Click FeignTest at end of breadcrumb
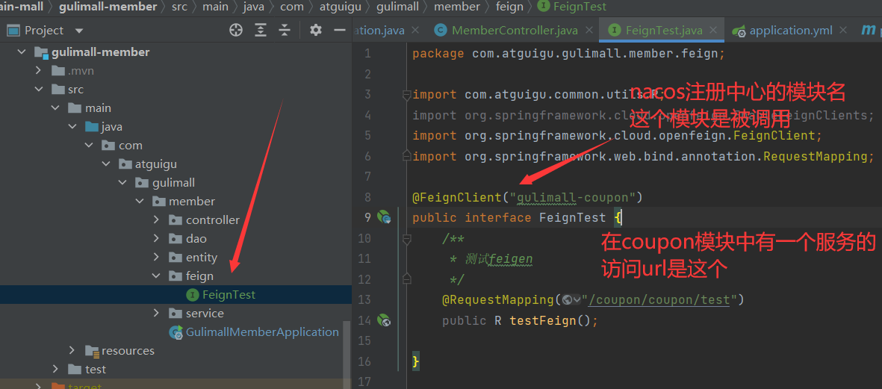Viewport: 882px width, 389px height. (x=573, y=7)
